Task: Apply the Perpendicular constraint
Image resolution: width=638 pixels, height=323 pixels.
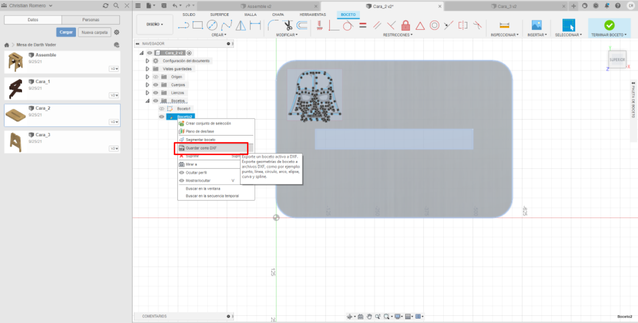Action: tap(391, 25)
